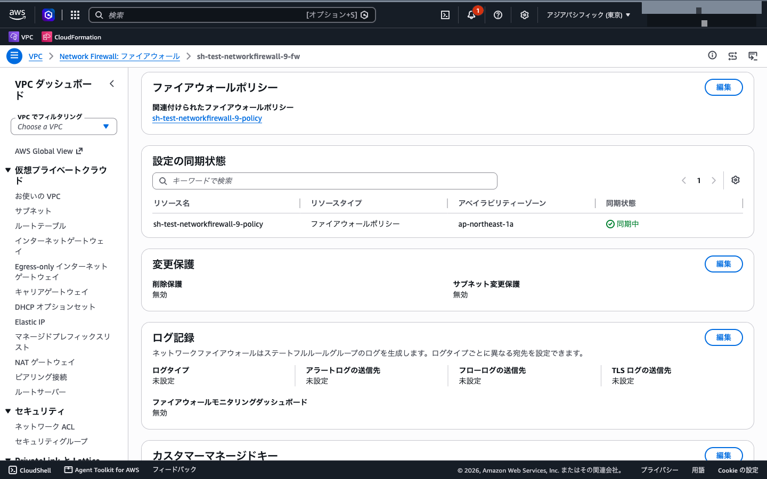Go to previous page of sync status table

(x=684, y=180)
